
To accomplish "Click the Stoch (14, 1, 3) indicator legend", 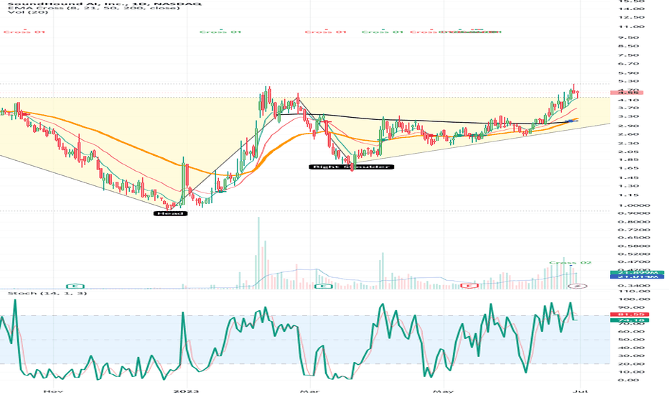I will (x=47, y=293).
